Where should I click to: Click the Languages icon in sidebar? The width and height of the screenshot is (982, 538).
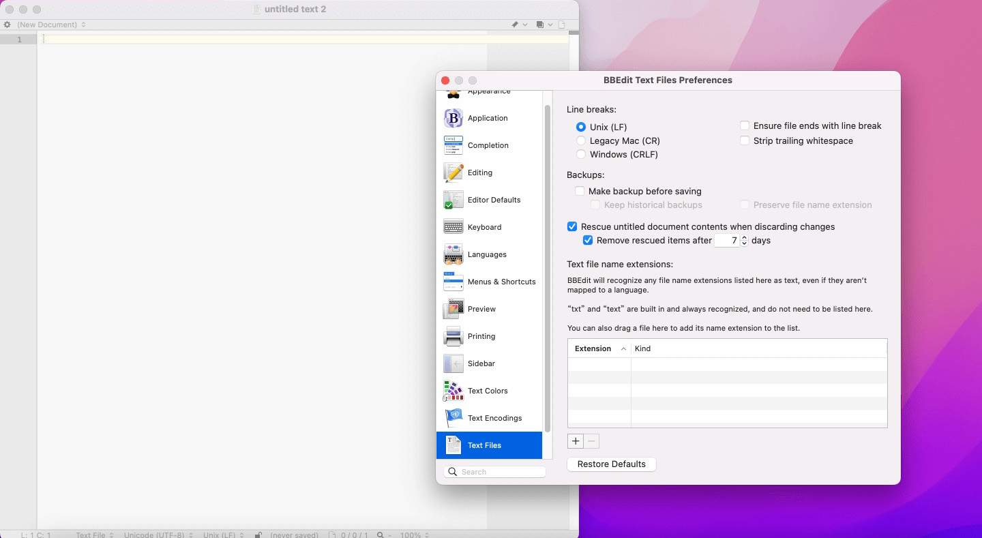(453, 254)
